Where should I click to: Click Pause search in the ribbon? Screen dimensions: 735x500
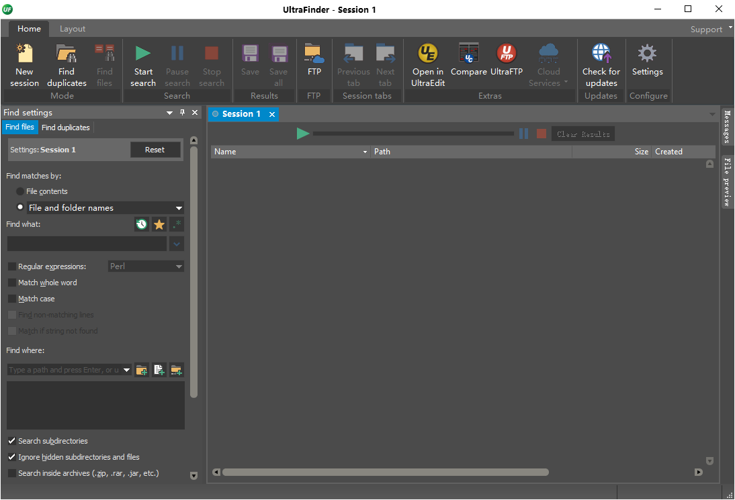[x=177, y=65]
